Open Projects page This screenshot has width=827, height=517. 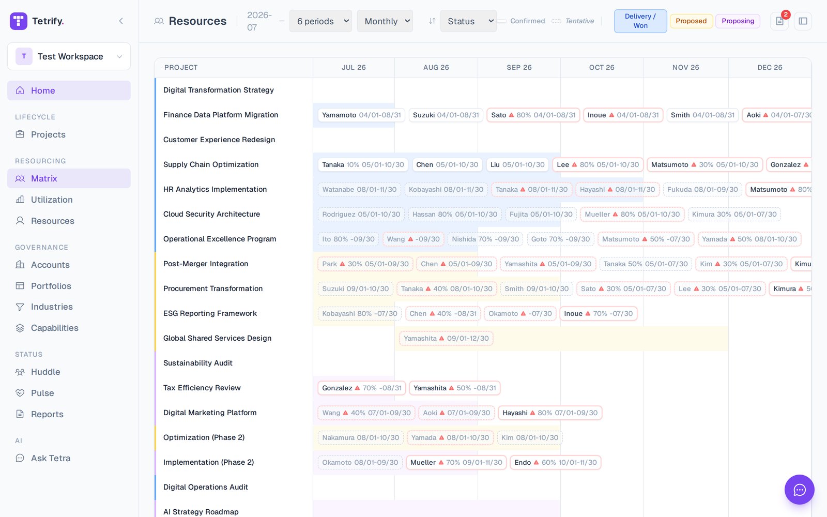point(69,134)
